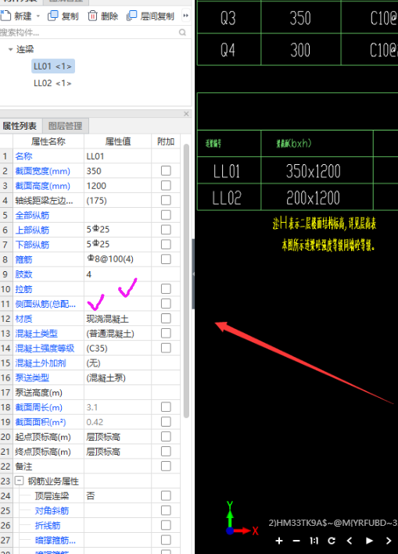The image size is (398, 554).
Task: Click the 层间复制 inter-floor copy button
Action: (x=150, y=16)
